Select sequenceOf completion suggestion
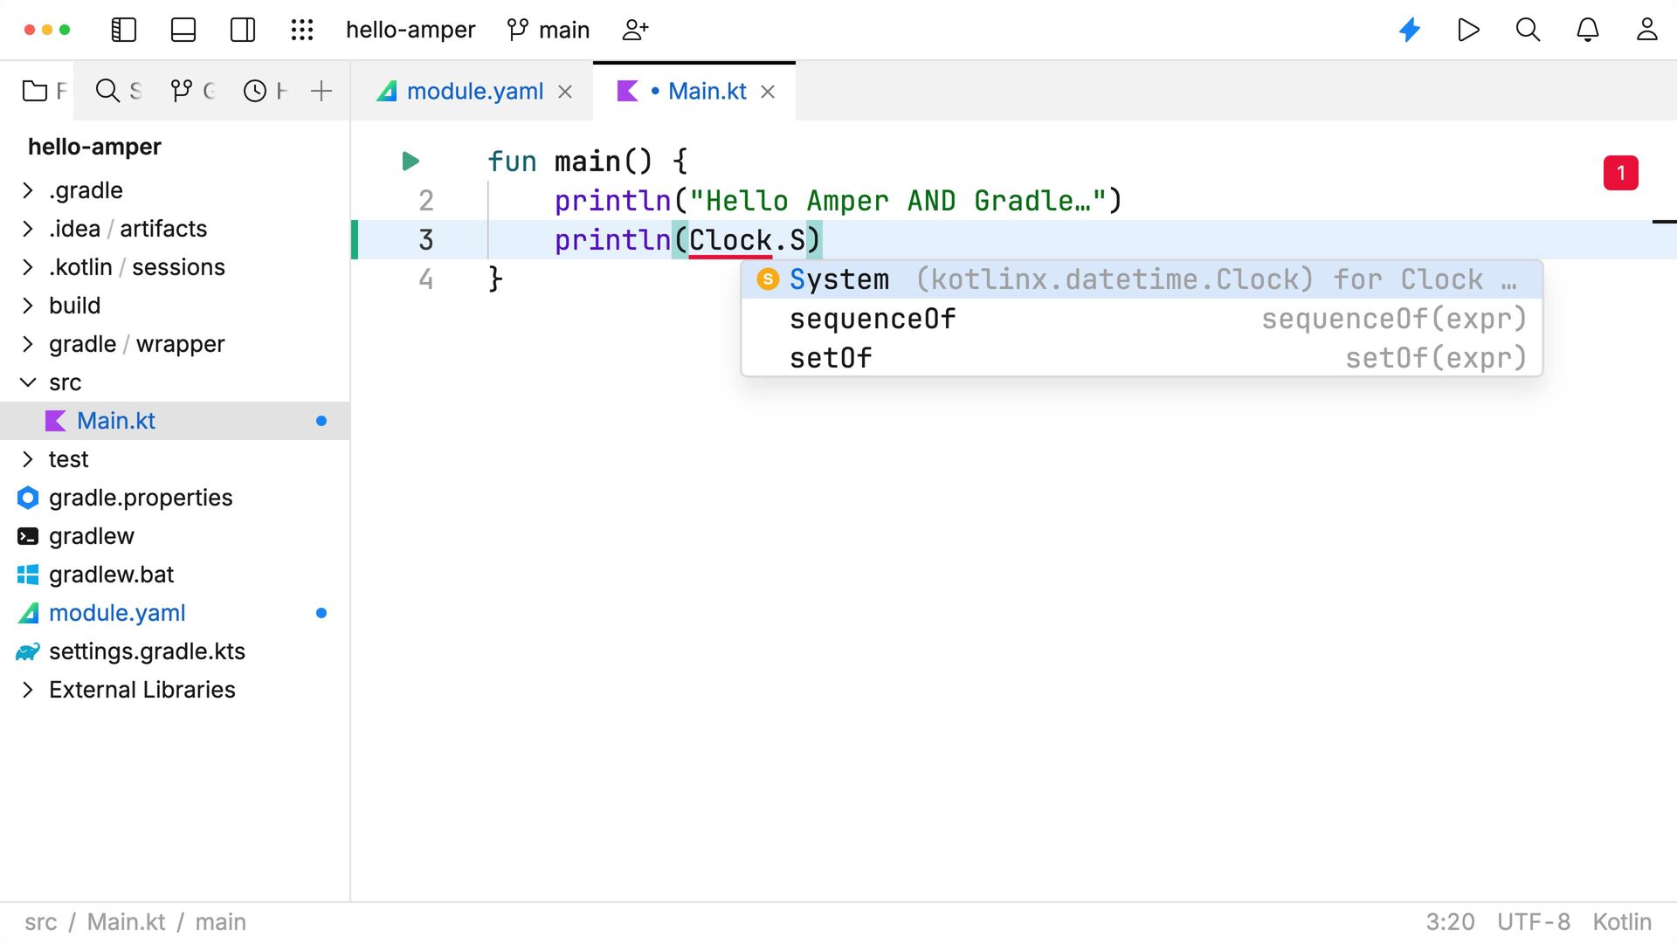This screenshot has width=1677, height=943. click(1142, 319)
